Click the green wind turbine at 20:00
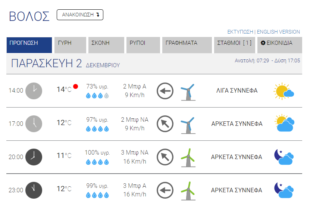The image size is (310, 205). (188, 158)
